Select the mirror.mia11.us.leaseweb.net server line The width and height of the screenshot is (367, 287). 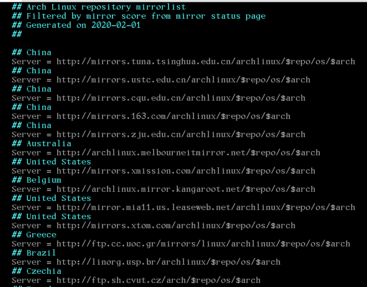click(x=183, y=207)
